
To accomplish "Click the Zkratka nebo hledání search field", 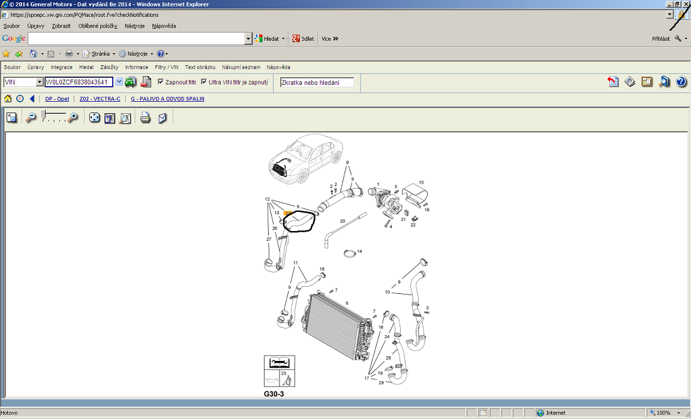I will 317,83.
